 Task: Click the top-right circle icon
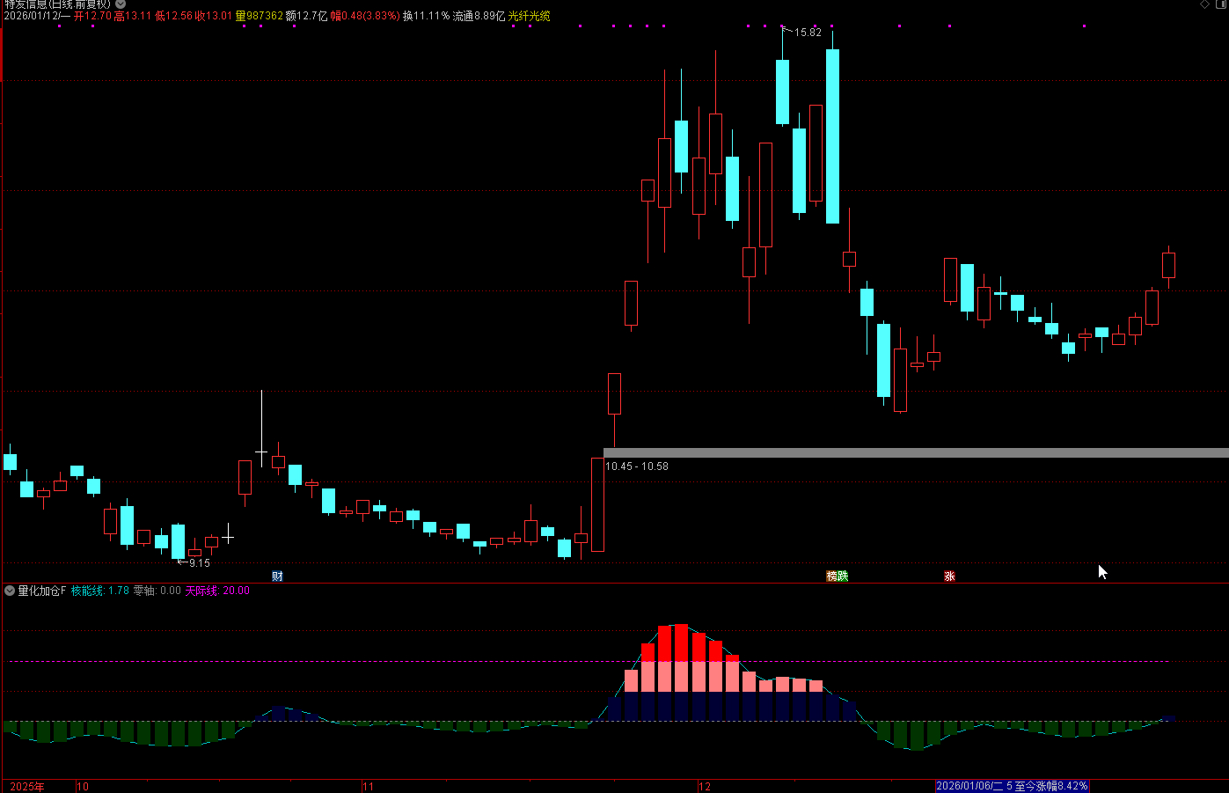coord(1219,4)
